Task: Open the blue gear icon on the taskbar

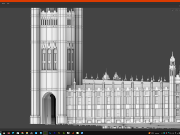Action: [x=82, y=133]
